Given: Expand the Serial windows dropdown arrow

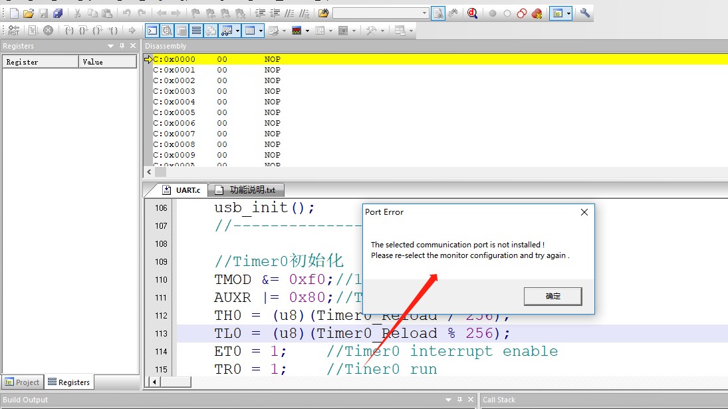Looking at the screenshot, I should (x=284, y=31).
